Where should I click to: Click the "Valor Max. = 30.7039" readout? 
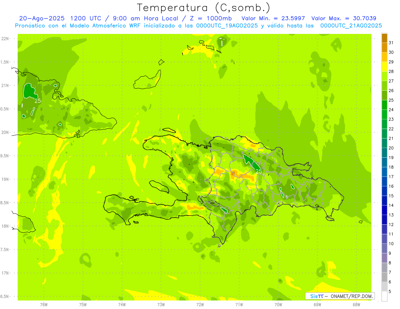tap(344, 18)
